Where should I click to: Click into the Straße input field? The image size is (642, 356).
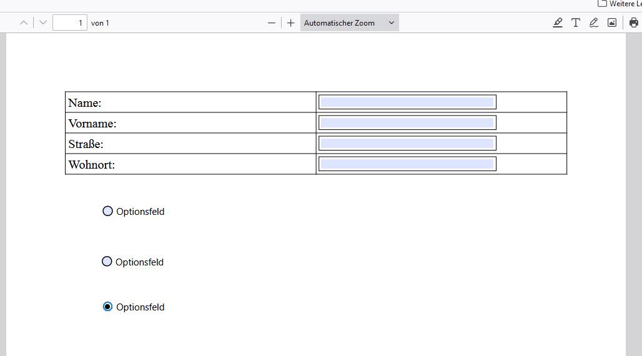pyautogui.click(x=407, y=144)
